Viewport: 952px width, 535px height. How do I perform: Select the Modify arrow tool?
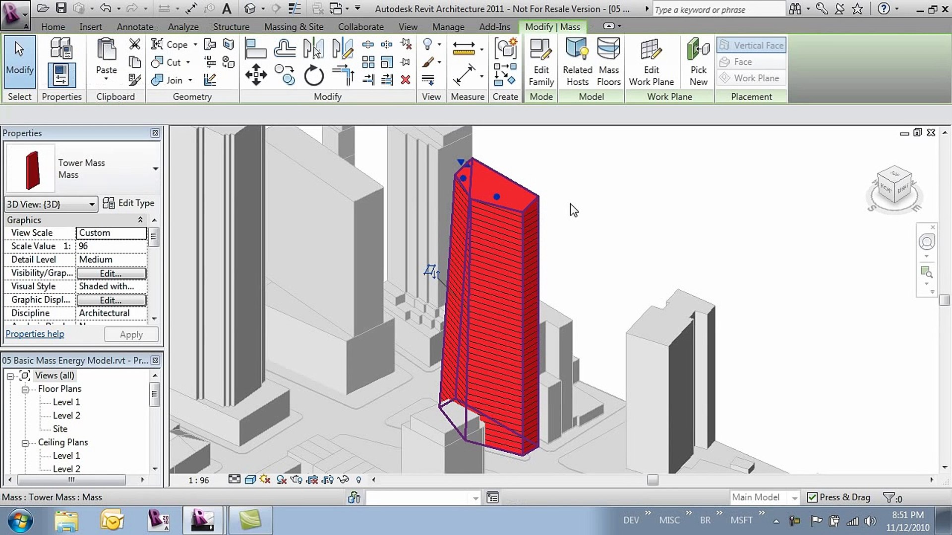pos(19,61)
